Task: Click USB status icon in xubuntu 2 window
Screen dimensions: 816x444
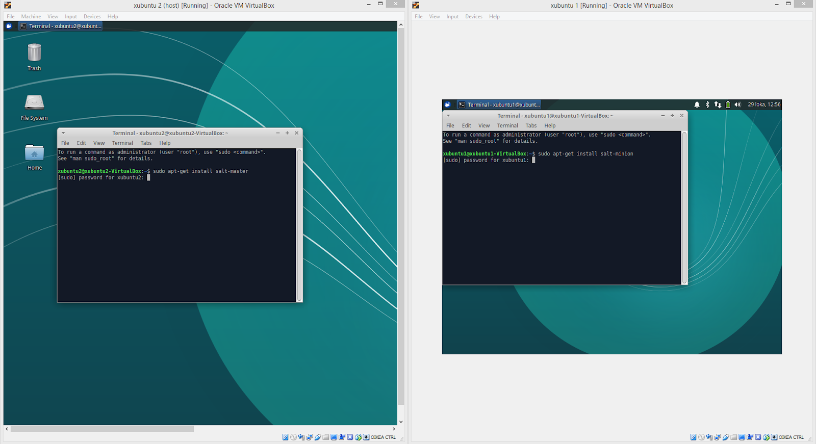Action: (x=318, y=437)
